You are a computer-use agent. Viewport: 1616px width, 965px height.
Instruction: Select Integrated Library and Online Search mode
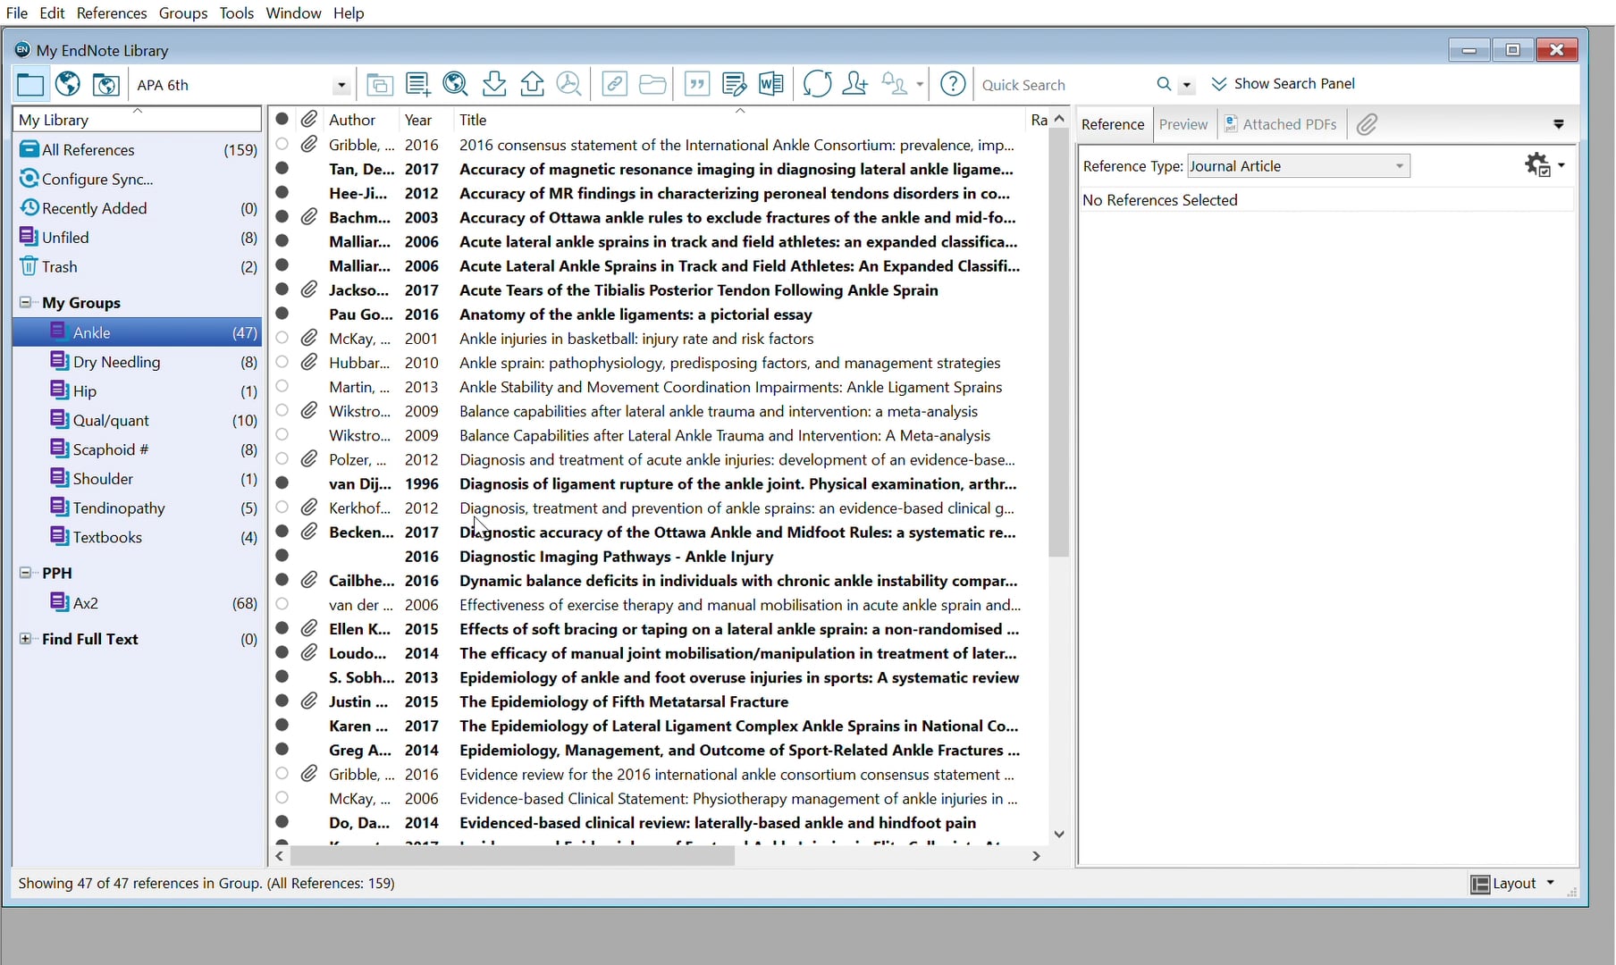coord(105,85)
